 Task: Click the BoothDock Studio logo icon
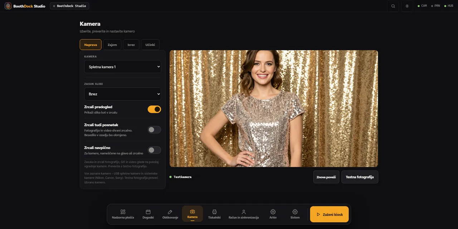pyautogui.click(x=8, y=6)
